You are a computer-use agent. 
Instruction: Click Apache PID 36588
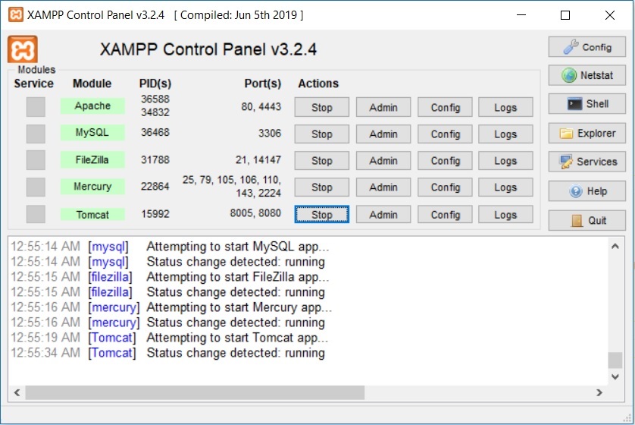tap(155, 99)
